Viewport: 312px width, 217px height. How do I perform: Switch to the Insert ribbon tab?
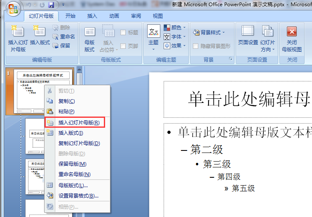point(92,16)
